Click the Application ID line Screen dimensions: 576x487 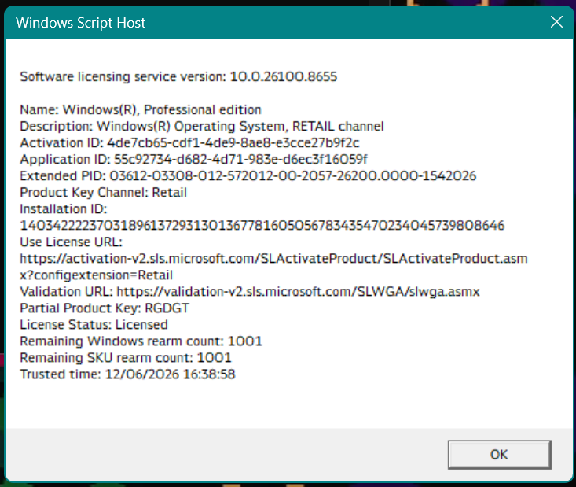(193, 159)
